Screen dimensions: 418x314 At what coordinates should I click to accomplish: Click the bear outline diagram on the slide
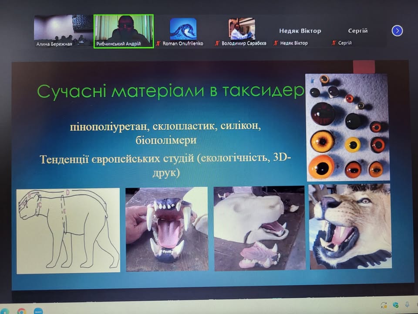[68, 231]
